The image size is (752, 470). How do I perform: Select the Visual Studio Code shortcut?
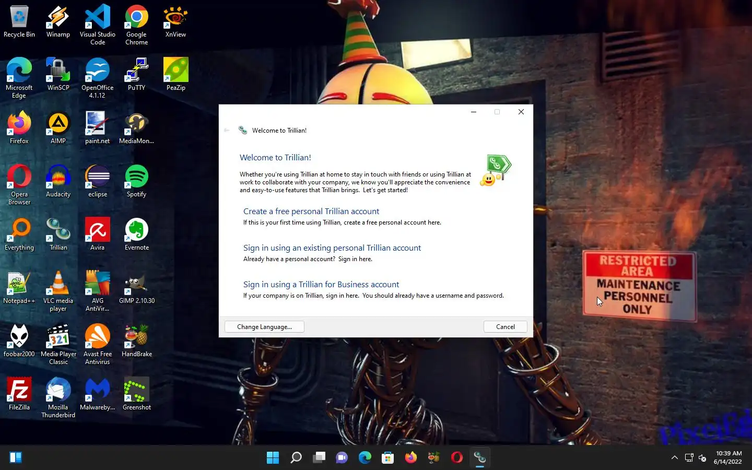coord(98,25)
